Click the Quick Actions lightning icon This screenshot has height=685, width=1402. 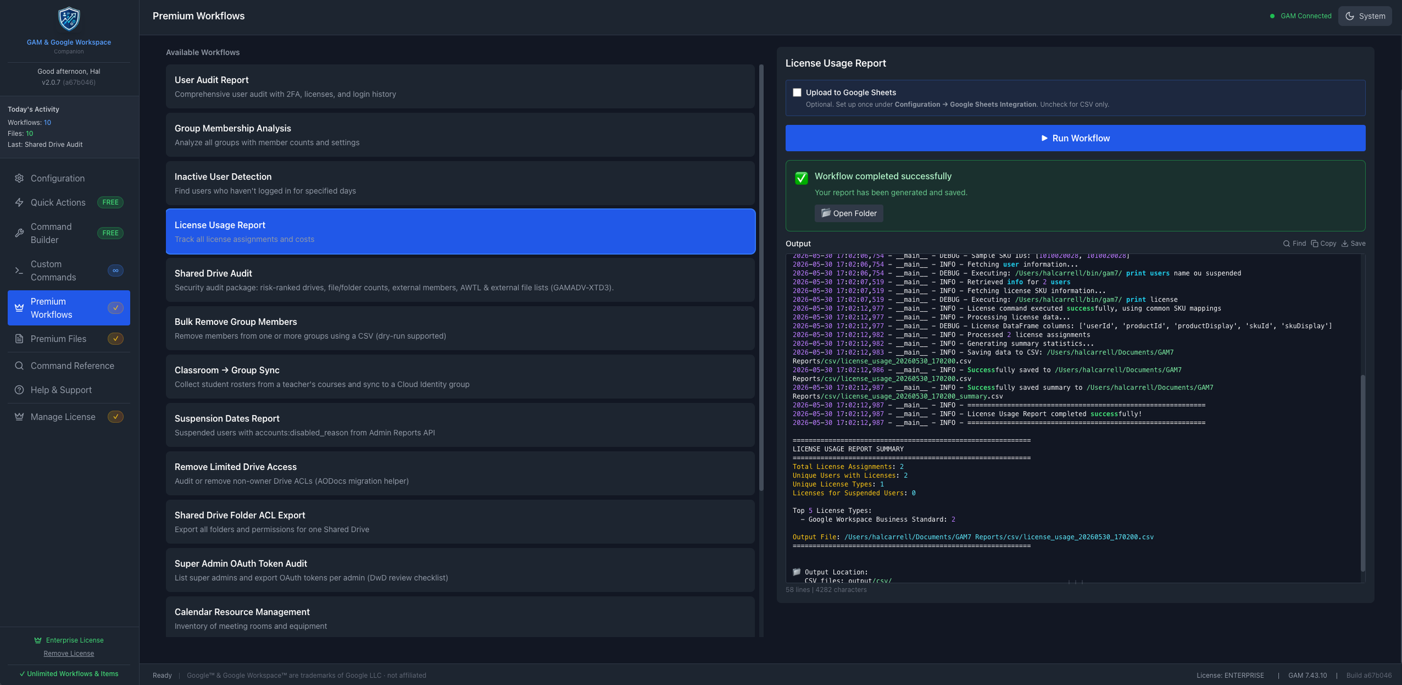point(19,203)
